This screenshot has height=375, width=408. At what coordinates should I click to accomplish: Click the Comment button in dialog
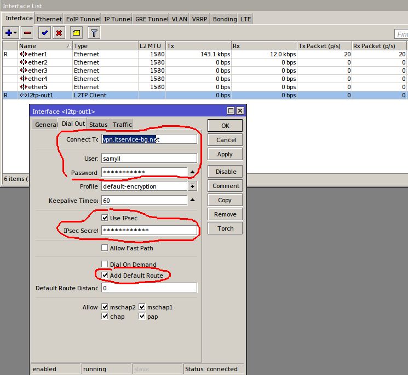pos(225,186)
